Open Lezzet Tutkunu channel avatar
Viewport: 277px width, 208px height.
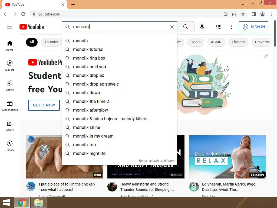(x=31, y=186)
